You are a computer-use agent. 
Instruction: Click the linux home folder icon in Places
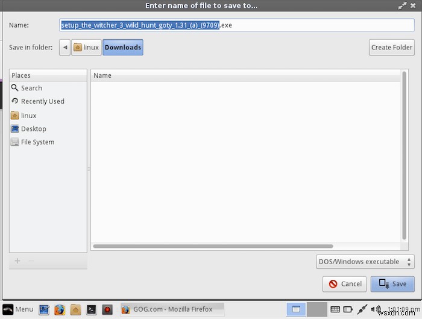(15, 116)
